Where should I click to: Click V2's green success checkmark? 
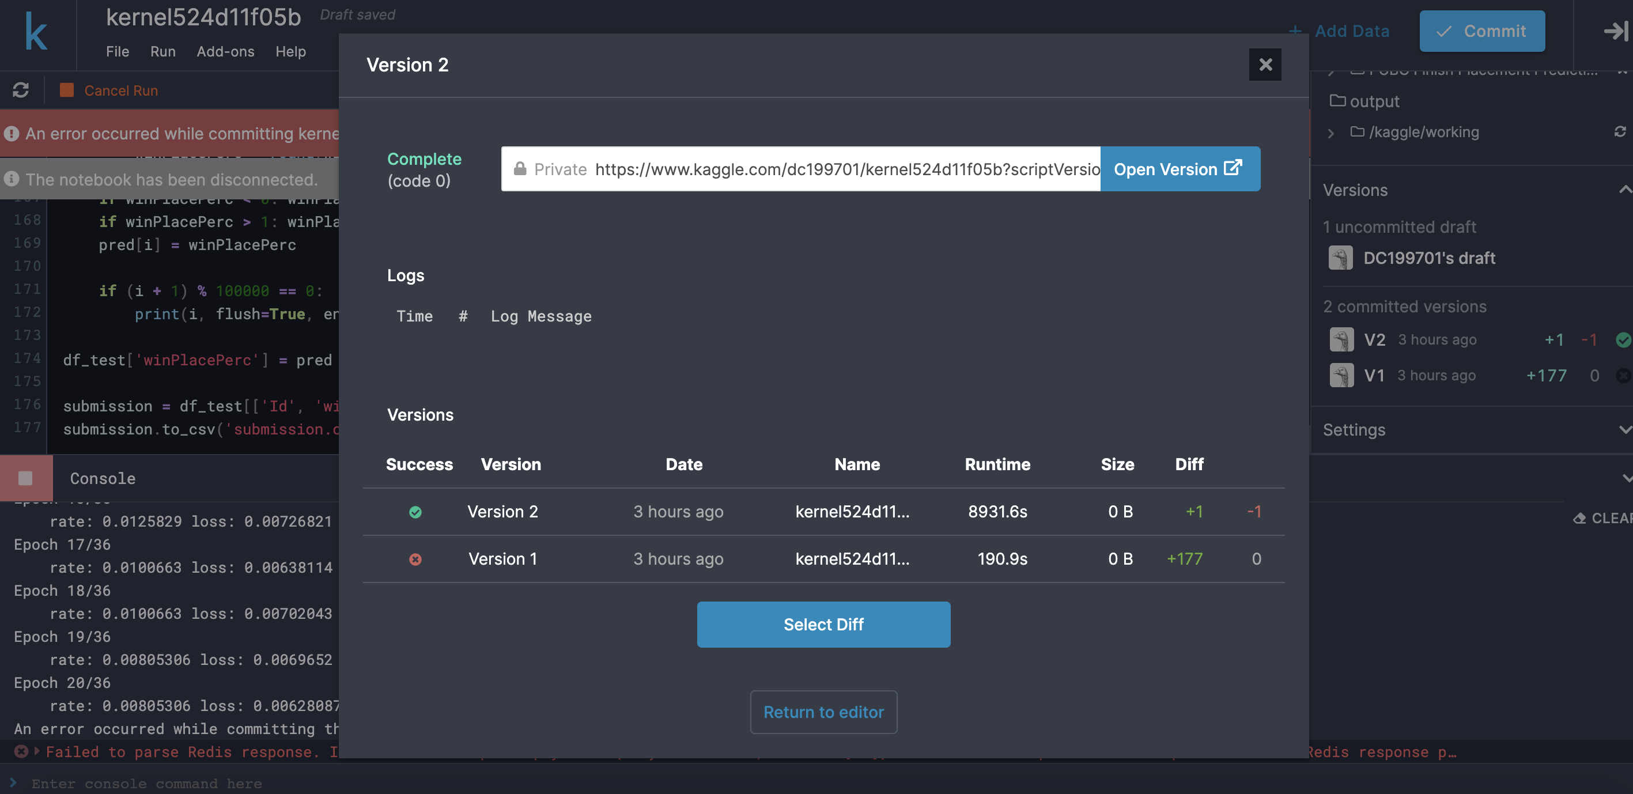click(x=1623, y=339)
